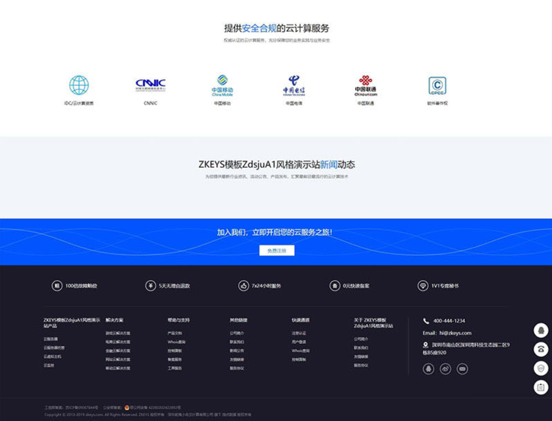
Task: Open 公司简介 under 关于 ZKEYS模板
Action: (x=361, y=339)
